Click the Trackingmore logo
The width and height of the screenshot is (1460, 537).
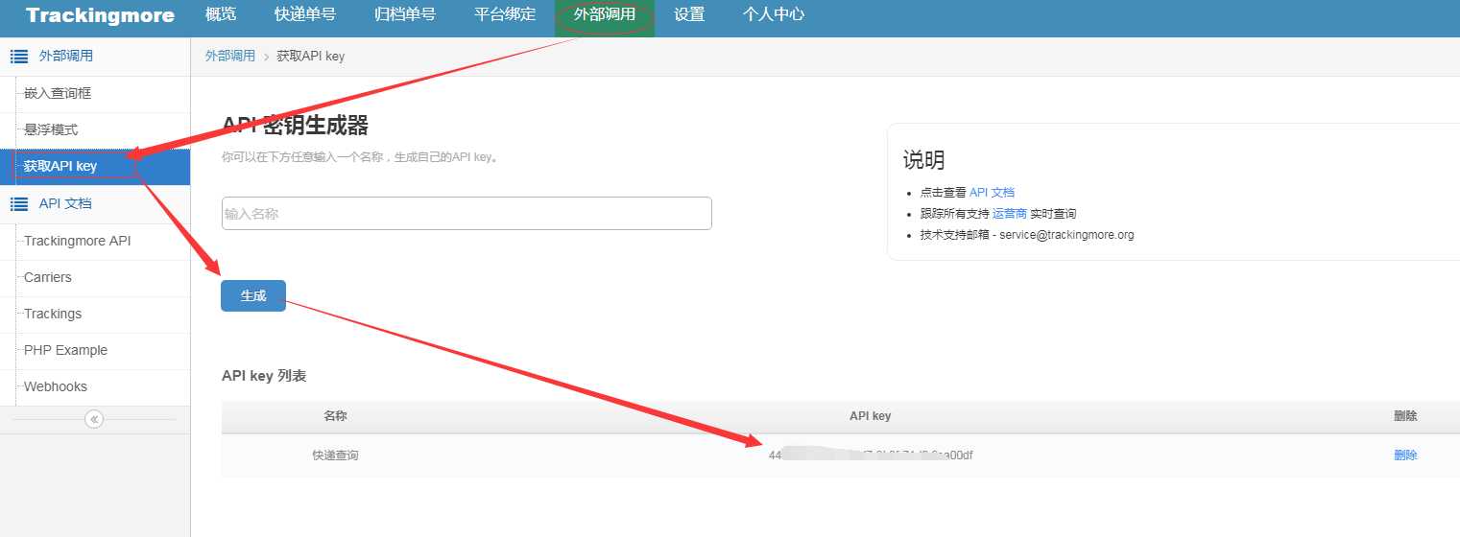(x=100, y=15)
